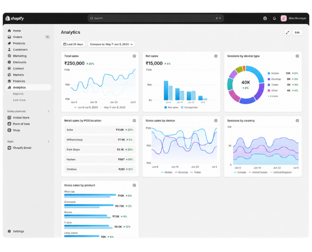Image resolution: width=312 pixels, height=252 pixels.
Task: Click the Settings gear icon
Action: click(9, 232)
